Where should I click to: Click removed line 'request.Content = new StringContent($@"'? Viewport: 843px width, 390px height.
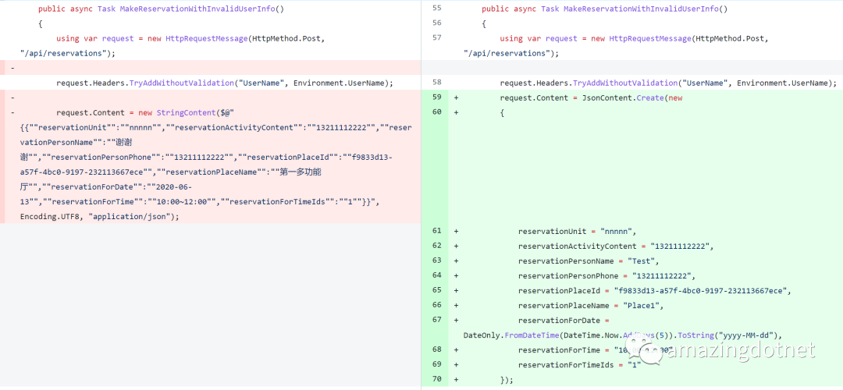click(146, 113)
